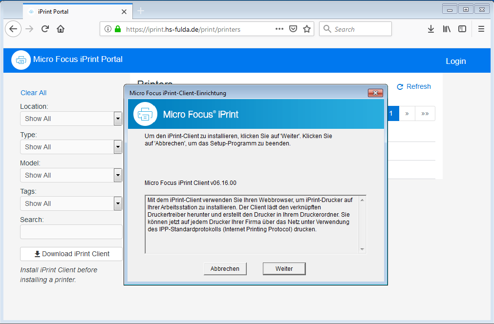Click the browser back arrow button
This screenshot has height=324, width=494.
click(x=13, y=29)
